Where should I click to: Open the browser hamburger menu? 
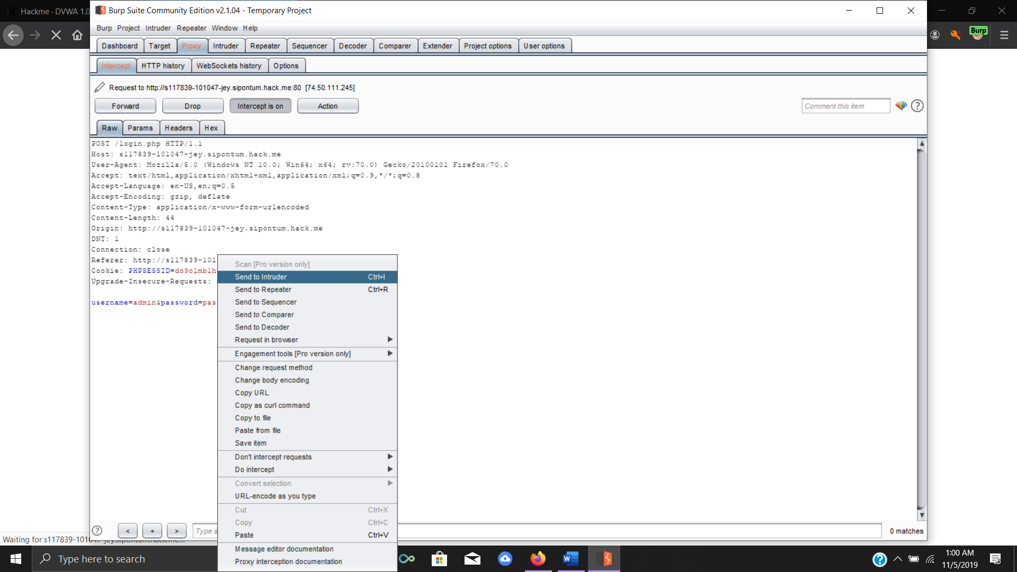(x=1004, y=35)
